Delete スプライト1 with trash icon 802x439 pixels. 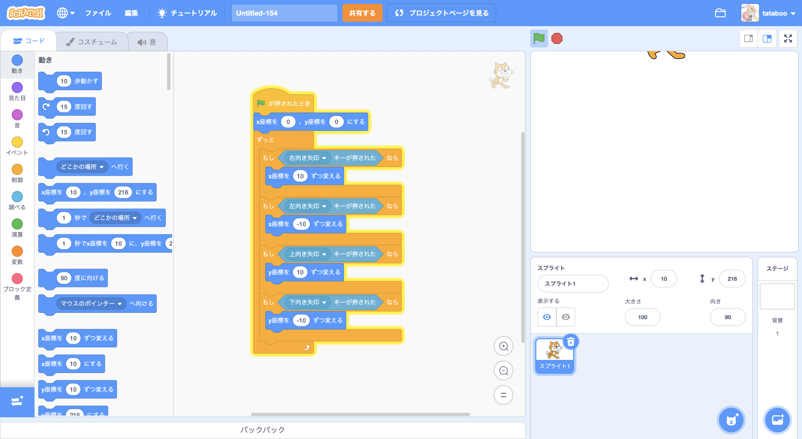pyautogui.click(x=571, y=342)
